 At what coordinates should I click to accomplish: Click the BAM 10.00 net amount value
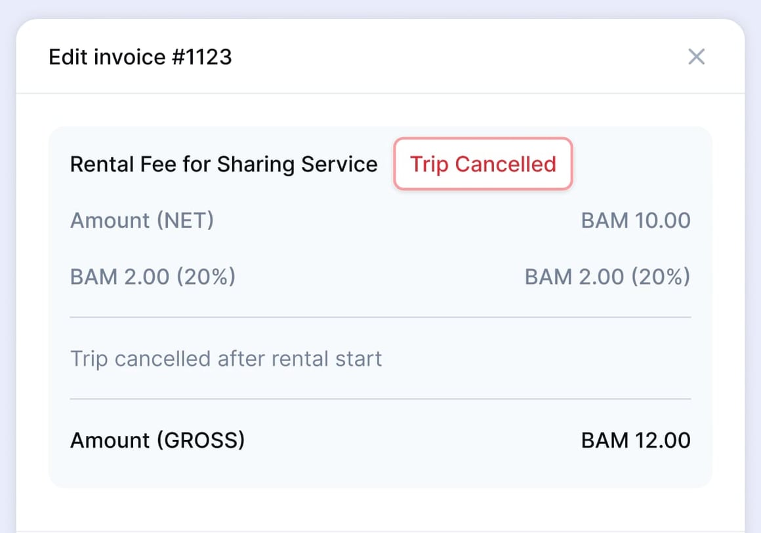[635, 220]
